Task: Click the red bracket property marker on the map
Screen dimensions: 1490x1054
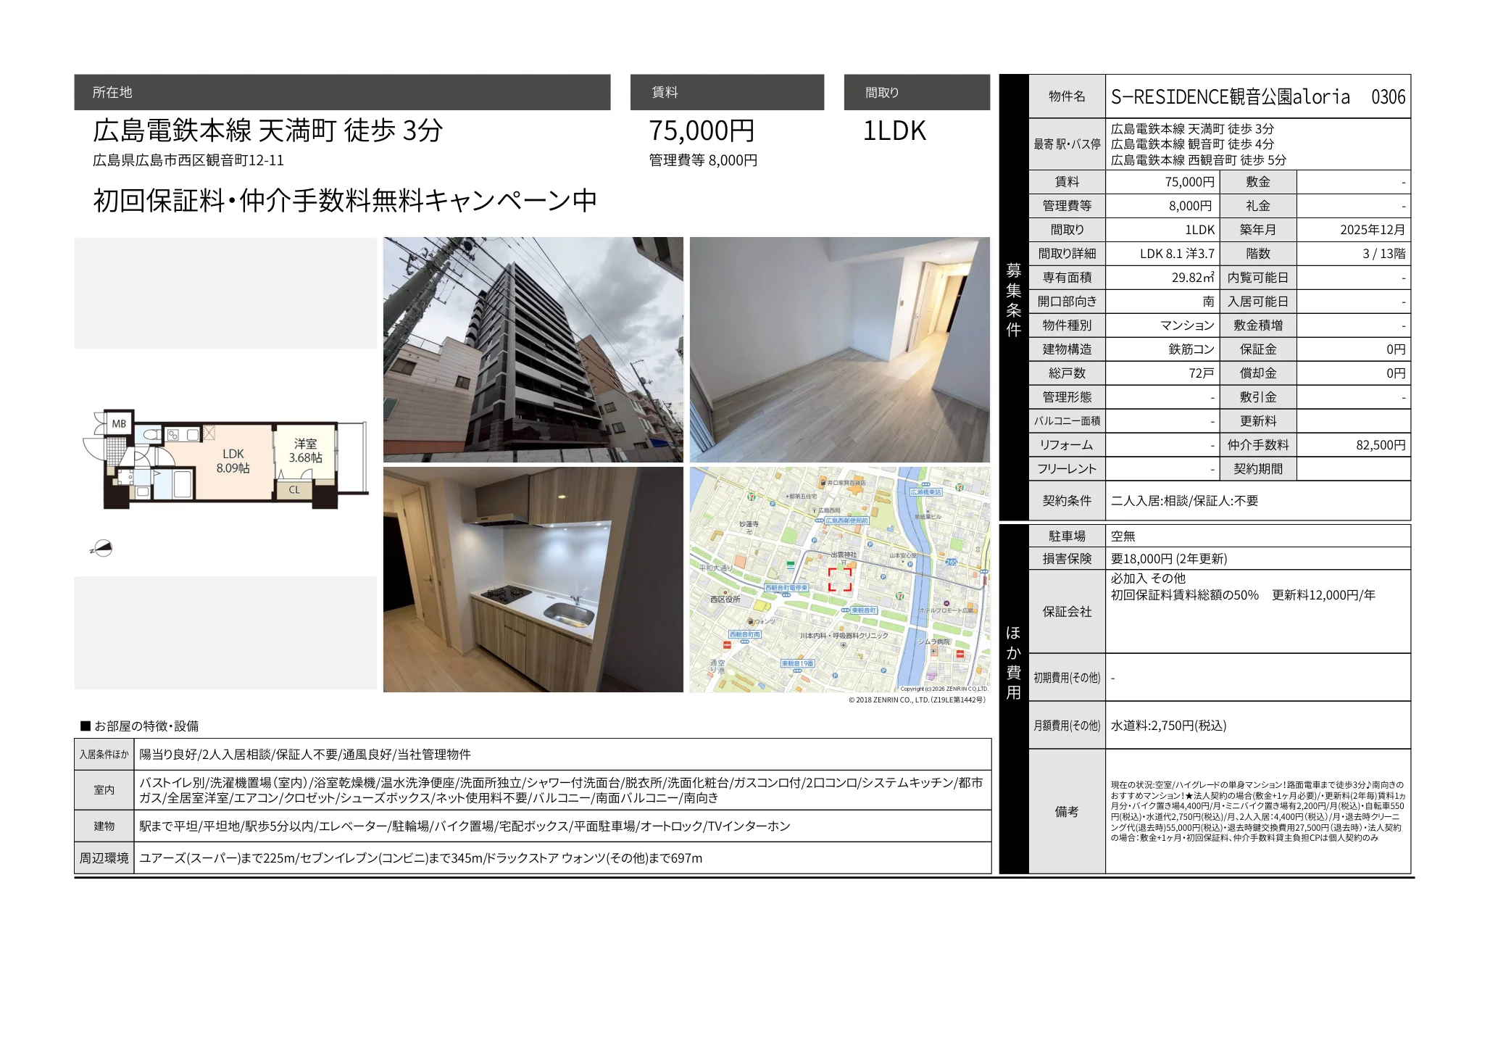Action: coord(840,579)
